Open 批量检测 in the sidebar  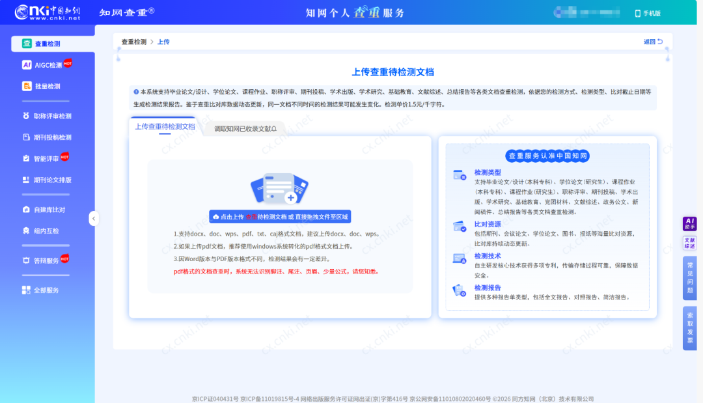[48, 86]
